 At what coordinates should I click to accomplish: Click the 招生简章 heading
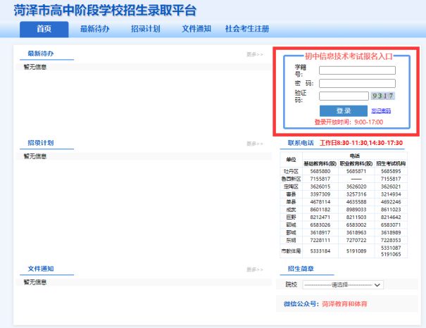pyautogui.click(x=301, y=269)
